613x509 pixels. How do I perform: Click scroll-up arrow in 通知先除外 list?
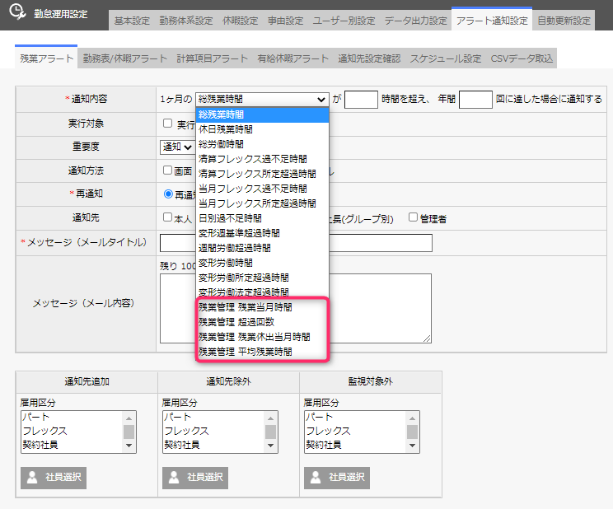pos(270,418)
